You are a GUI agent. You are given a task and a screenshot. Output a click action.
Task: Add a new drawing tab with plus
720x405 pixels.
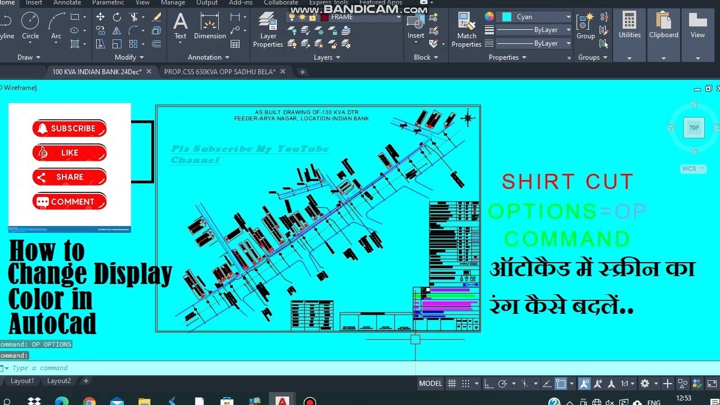(x=302, y=71)
